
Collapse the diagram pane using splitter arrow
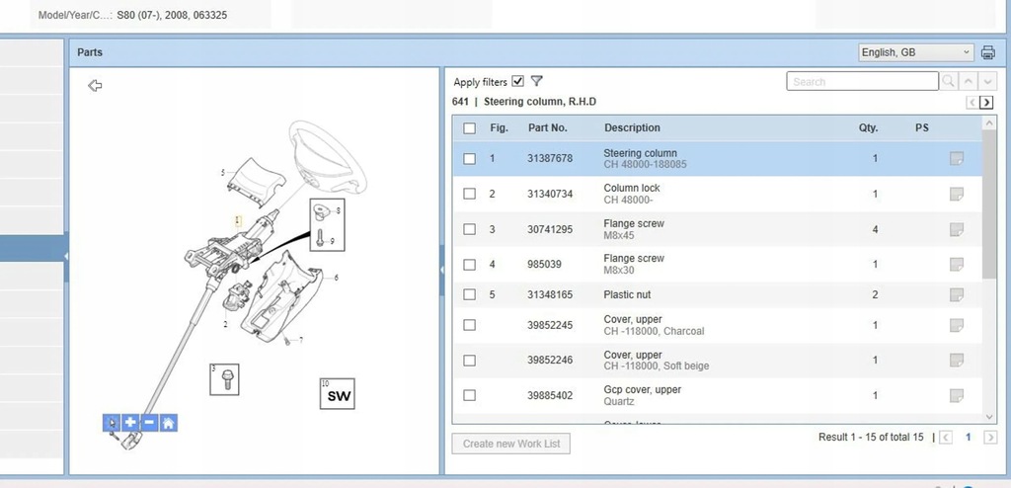pyautogui.click(x=441, y=269)
